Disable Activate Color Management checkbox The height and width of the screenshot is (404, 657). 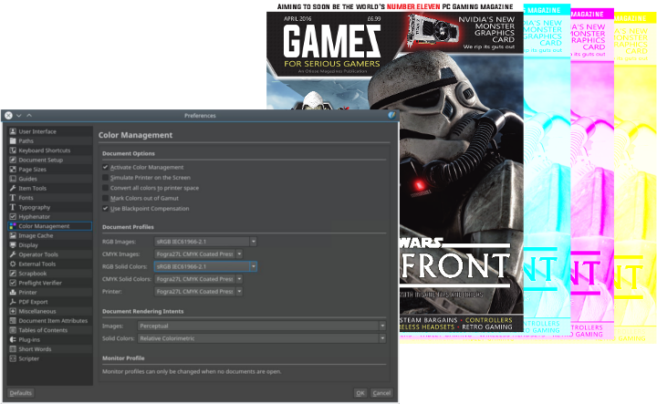(x=106, y=167)
